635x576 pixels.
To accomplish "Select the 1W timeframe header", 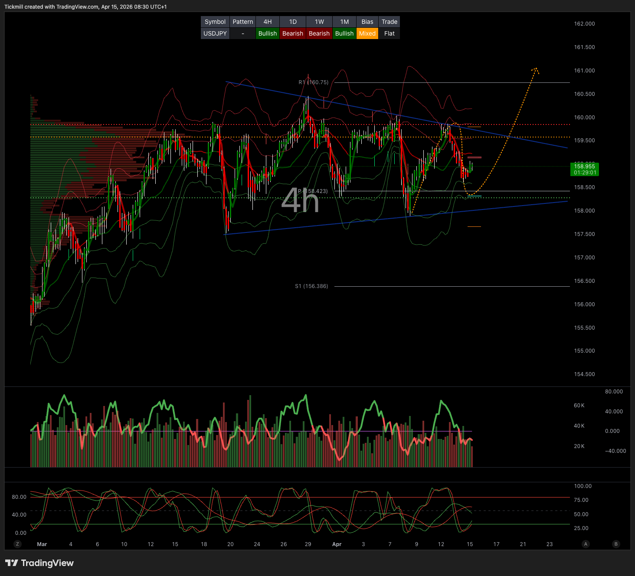I will tap(319, 22).
